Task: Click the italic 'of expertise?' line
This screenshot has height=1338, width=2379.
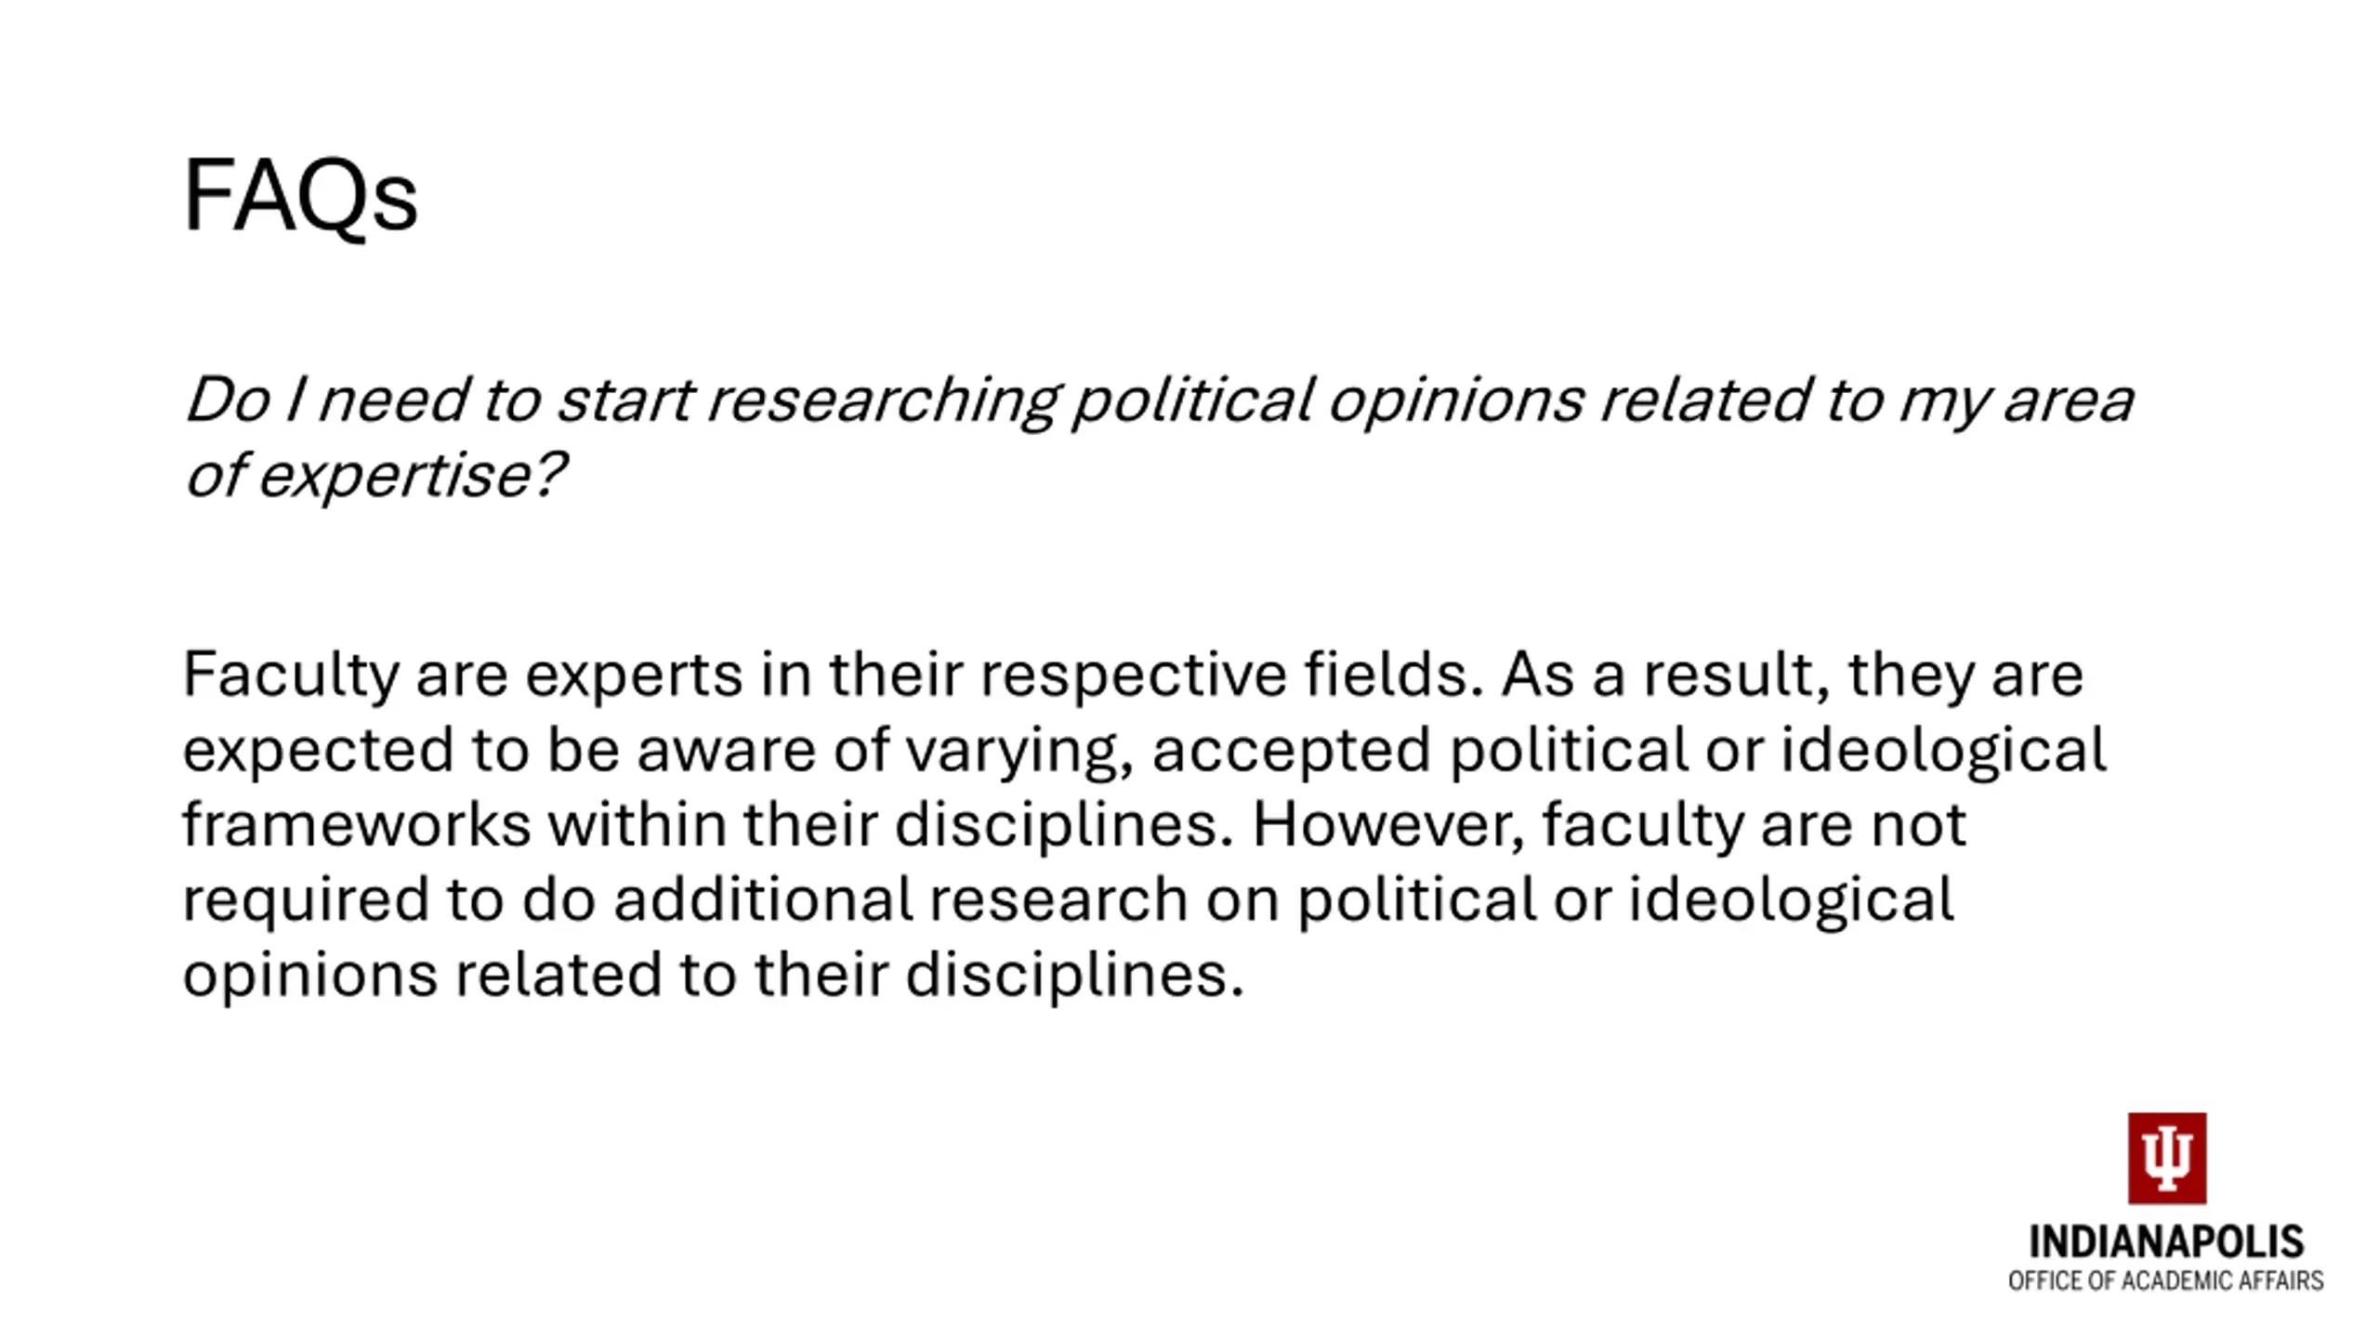Action: coord(374,476)
